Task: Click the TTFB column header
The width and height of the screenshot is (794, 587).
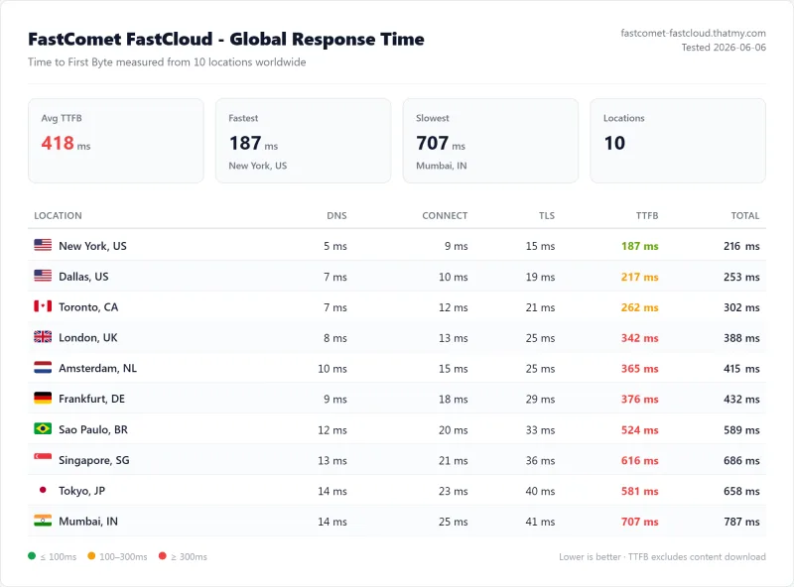Action: [x=647, y=215]
